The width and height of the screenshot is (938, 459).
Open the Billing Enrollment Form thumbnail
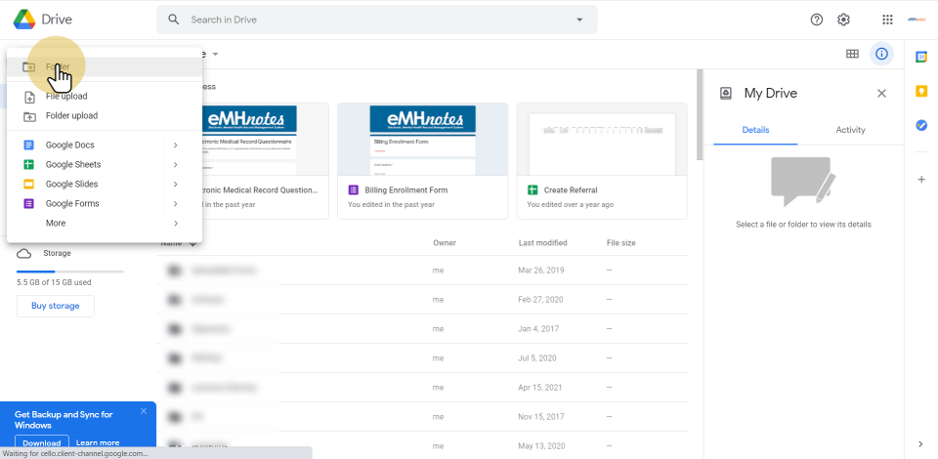tap(422, 140)
